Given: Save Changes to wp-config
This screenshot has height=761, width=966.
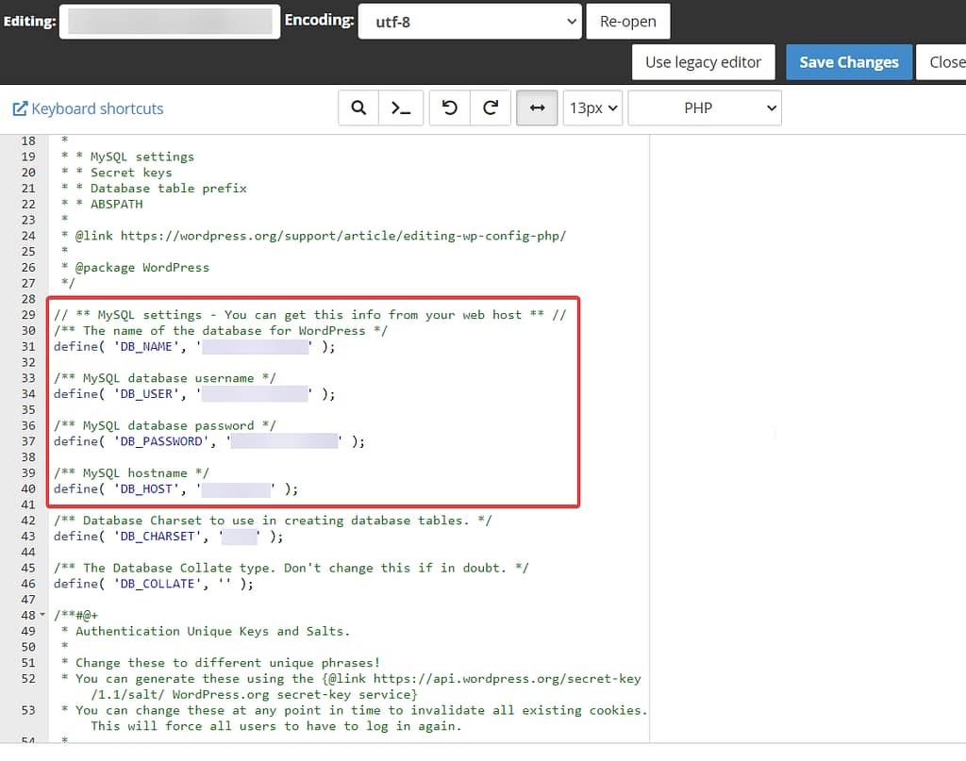Looking at the screenshot, I should pyautogui.click(x=848, y=61).
